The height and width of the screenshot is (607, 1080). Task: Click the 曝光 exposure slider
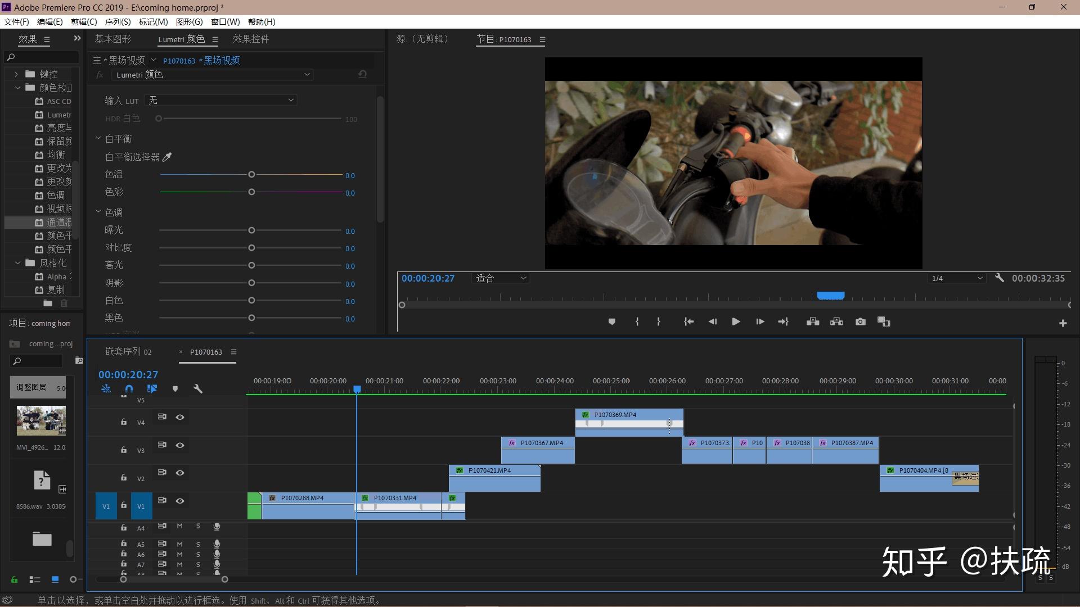(251, 230)
